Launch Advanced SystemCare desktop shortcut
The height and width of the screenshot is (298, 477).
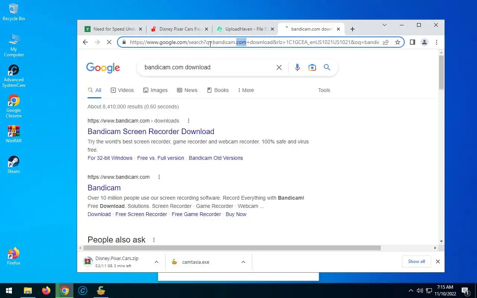[x=14, y=76]
